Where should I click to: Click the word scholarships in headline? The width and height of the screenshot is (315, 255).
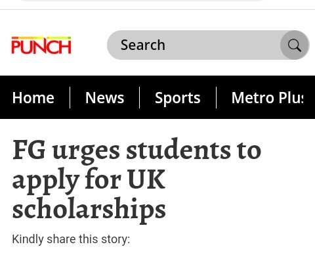pyautogui.click(x=89, y=209)
